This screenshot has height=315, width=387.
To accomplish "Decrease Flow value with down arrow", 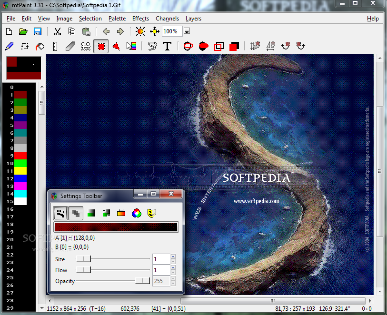I will [x=173, y=273].
